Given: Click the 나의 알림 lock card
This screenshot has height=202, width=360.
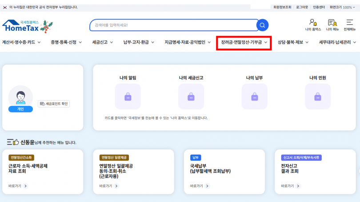Looking at the screenshot, I should pos(128,96).
